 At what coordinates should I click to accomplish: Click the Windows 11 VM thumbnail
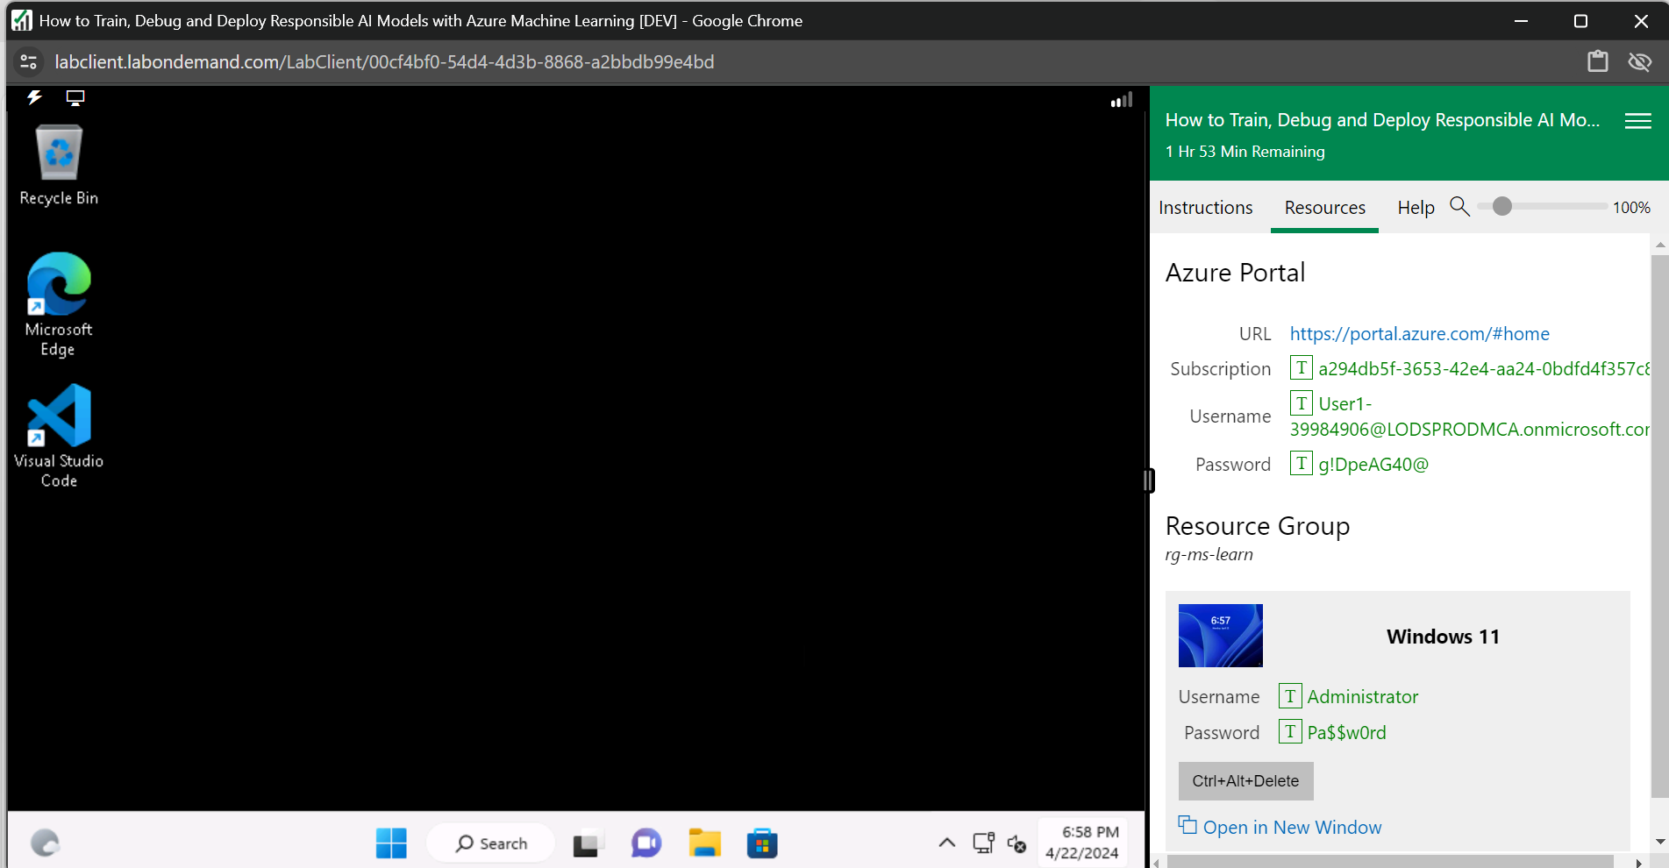(x=1220, y=636)
